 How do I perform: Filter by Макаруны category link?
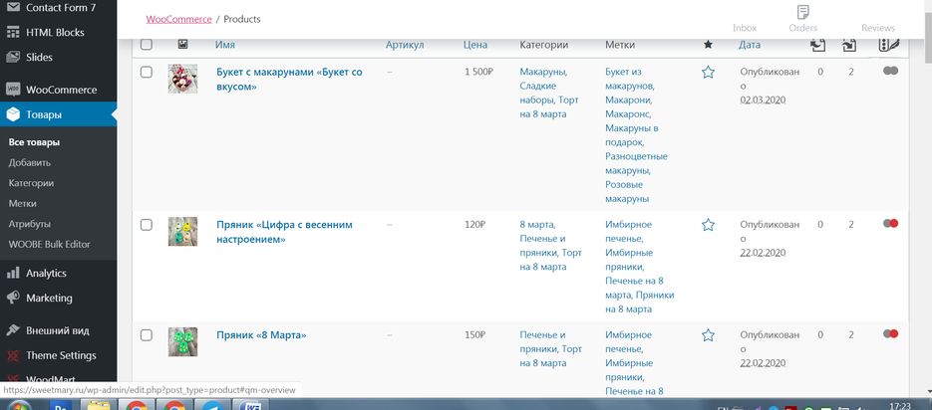point(543,72)
